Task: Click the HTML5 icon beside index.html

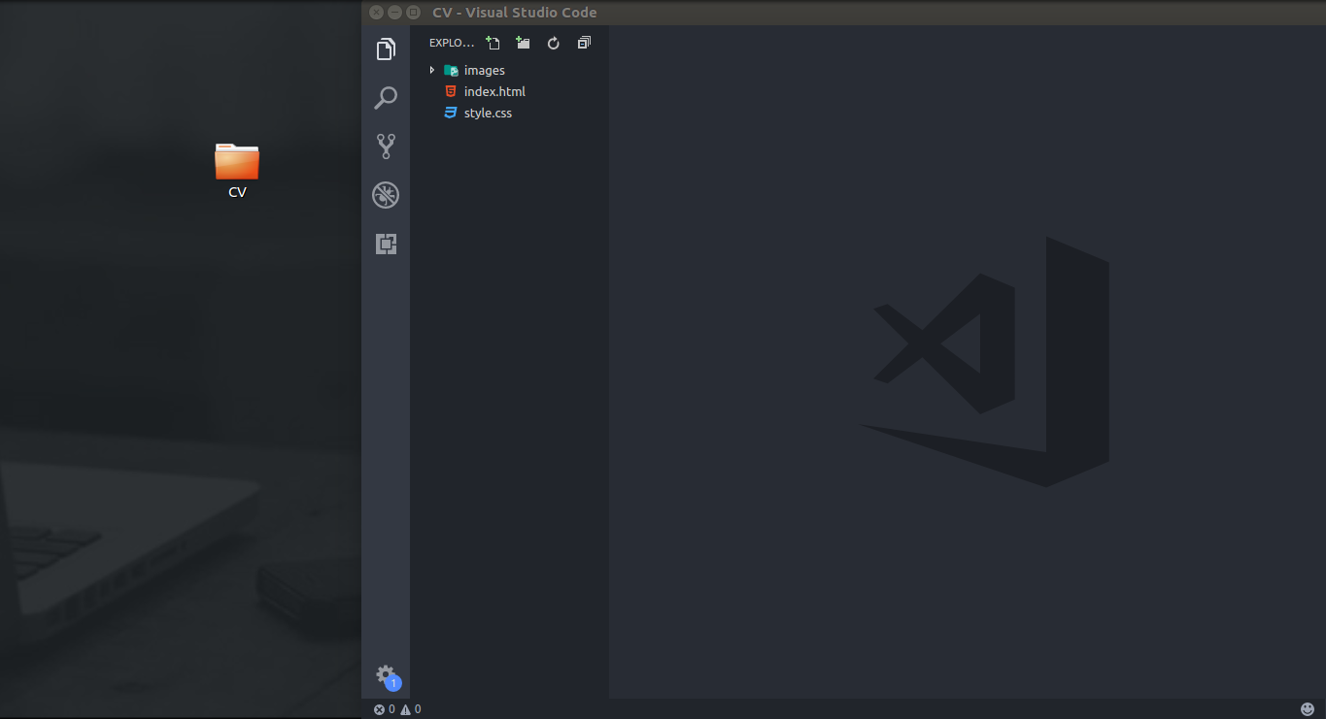Action: point(451,91)
